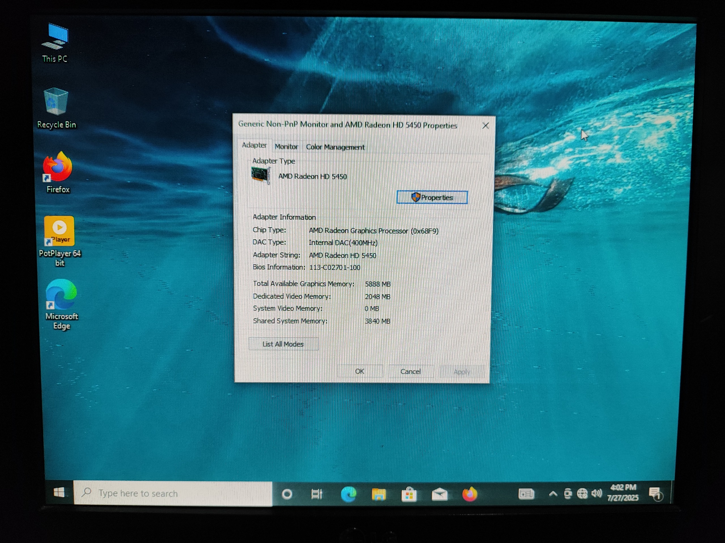Switch to the Monitor tab
725x543 pixels.
pos(287,146)
